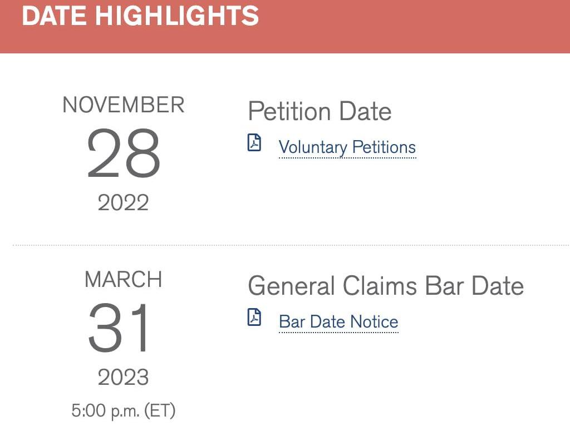Click the word Notice in the Bar Date Notice link
The width and height of the screenshot is (570, 426).
374,322
